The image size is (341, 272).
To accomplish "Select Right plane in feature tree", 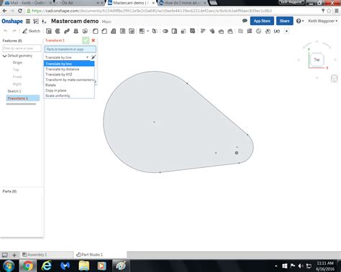I will [x=17, y=84].
